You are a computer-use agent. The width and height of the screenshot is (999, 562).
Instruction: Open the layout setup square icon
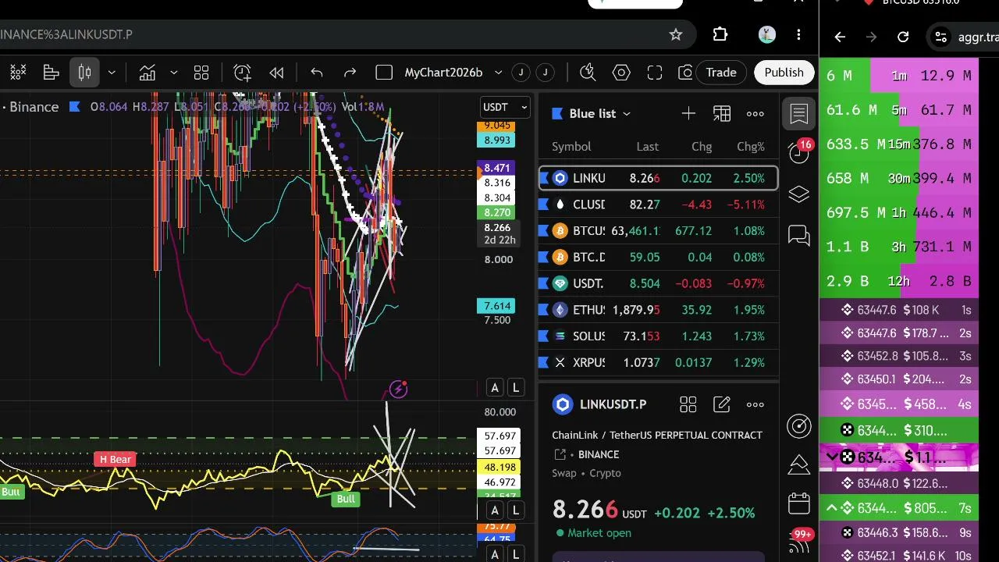tap(384, 73)
